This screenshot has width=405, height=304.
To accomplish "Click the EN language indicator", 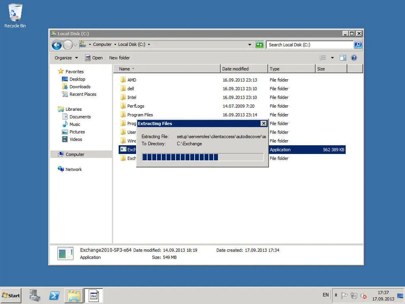I will click(x=326, y=294).
